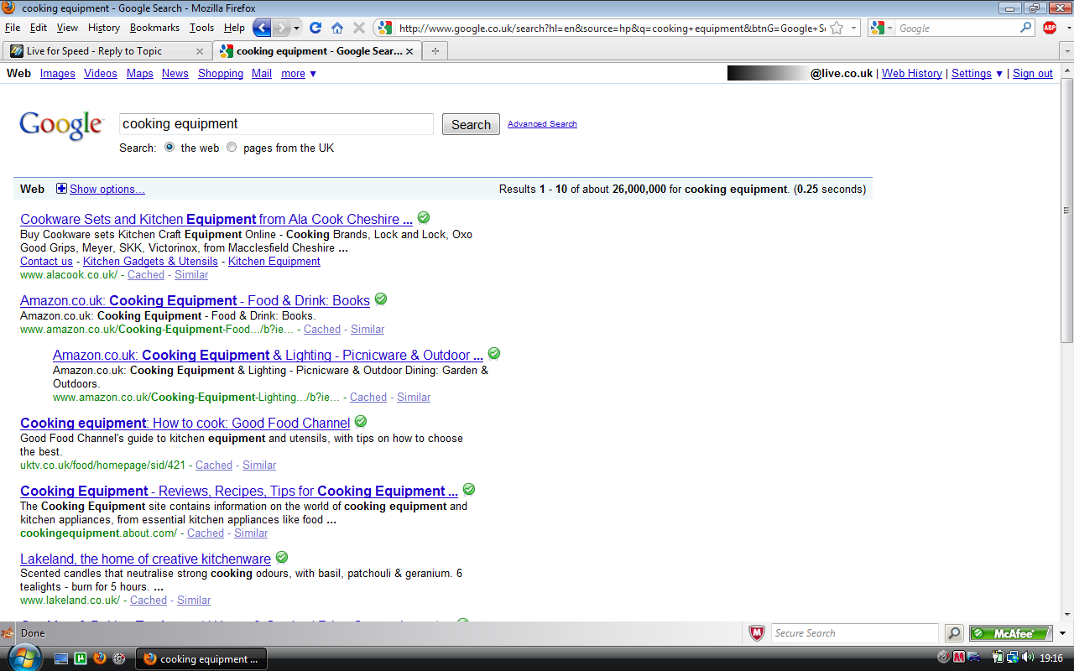
Task: Click the green McAfee SiteAdvisor button
Action: (x=1010, y=633)
